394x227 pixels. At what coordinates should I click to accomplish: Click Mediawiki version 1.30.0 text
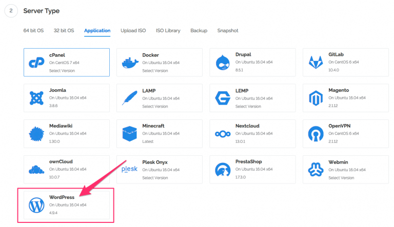[x=54, y=141]
